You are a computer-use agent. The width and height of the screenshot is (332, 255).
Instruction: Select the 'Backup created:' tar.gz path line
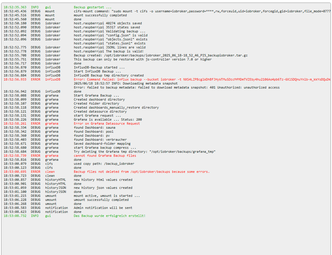pyautogui.click(x=161, y=56)
